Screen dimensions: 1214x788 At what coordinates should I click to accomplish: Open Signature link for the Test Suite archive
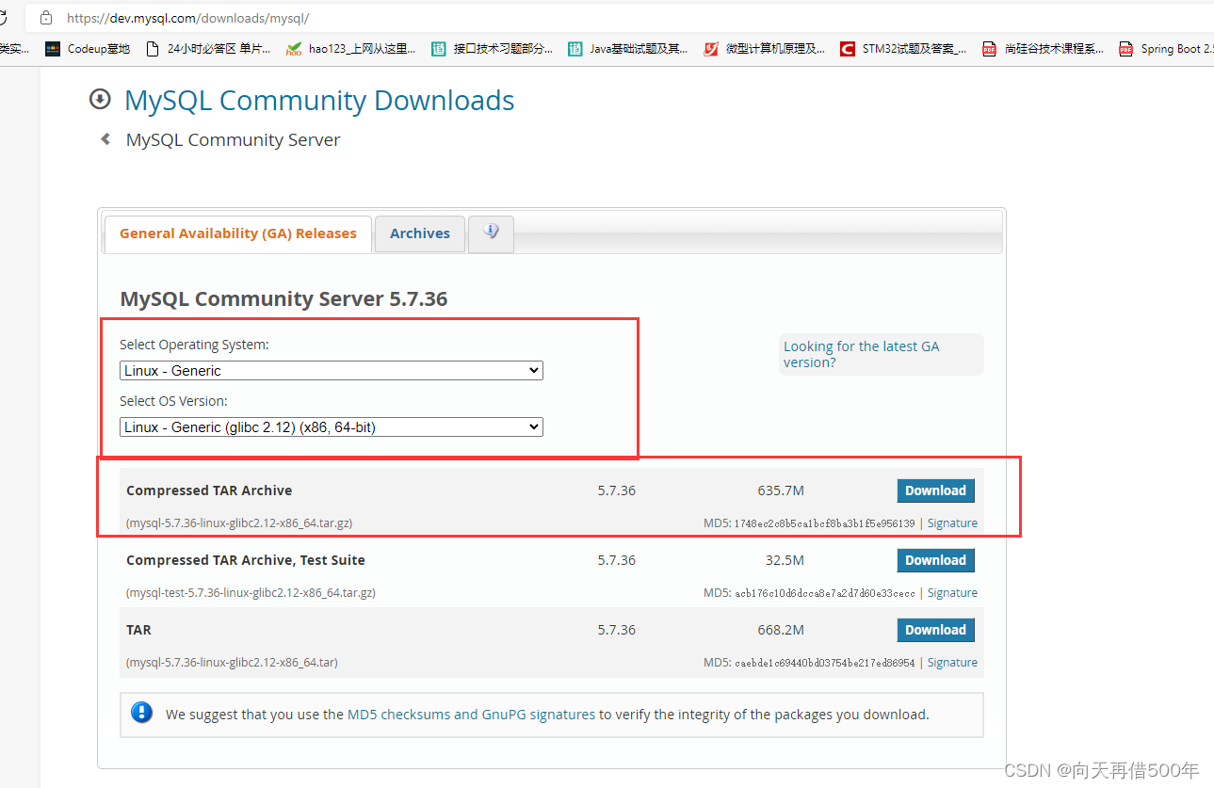coord(952,593)
